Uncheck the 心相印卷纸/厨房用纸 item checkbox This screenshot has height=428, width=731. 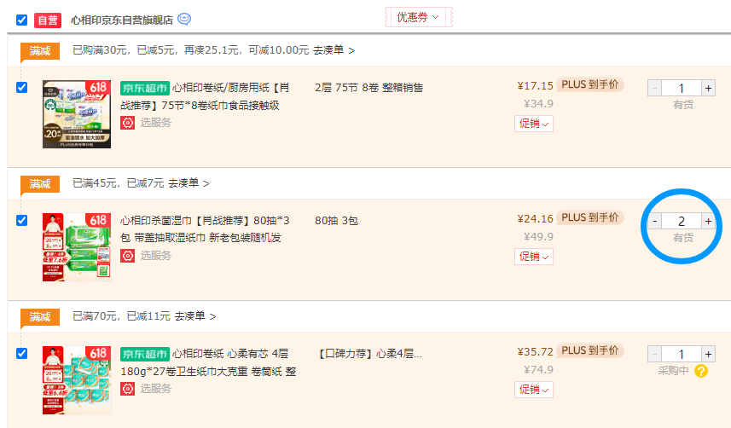21,87
